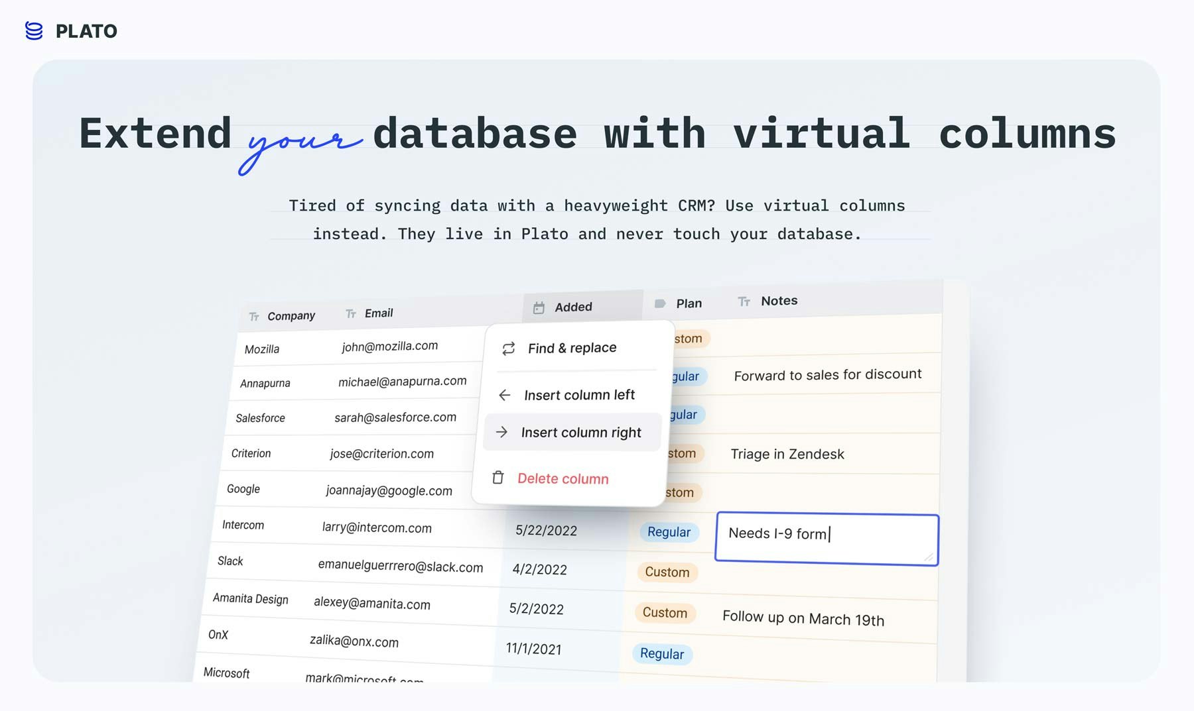Click the Regular plan tag in OnX row
Screen dimensions: 1194x711
[662, 654]
